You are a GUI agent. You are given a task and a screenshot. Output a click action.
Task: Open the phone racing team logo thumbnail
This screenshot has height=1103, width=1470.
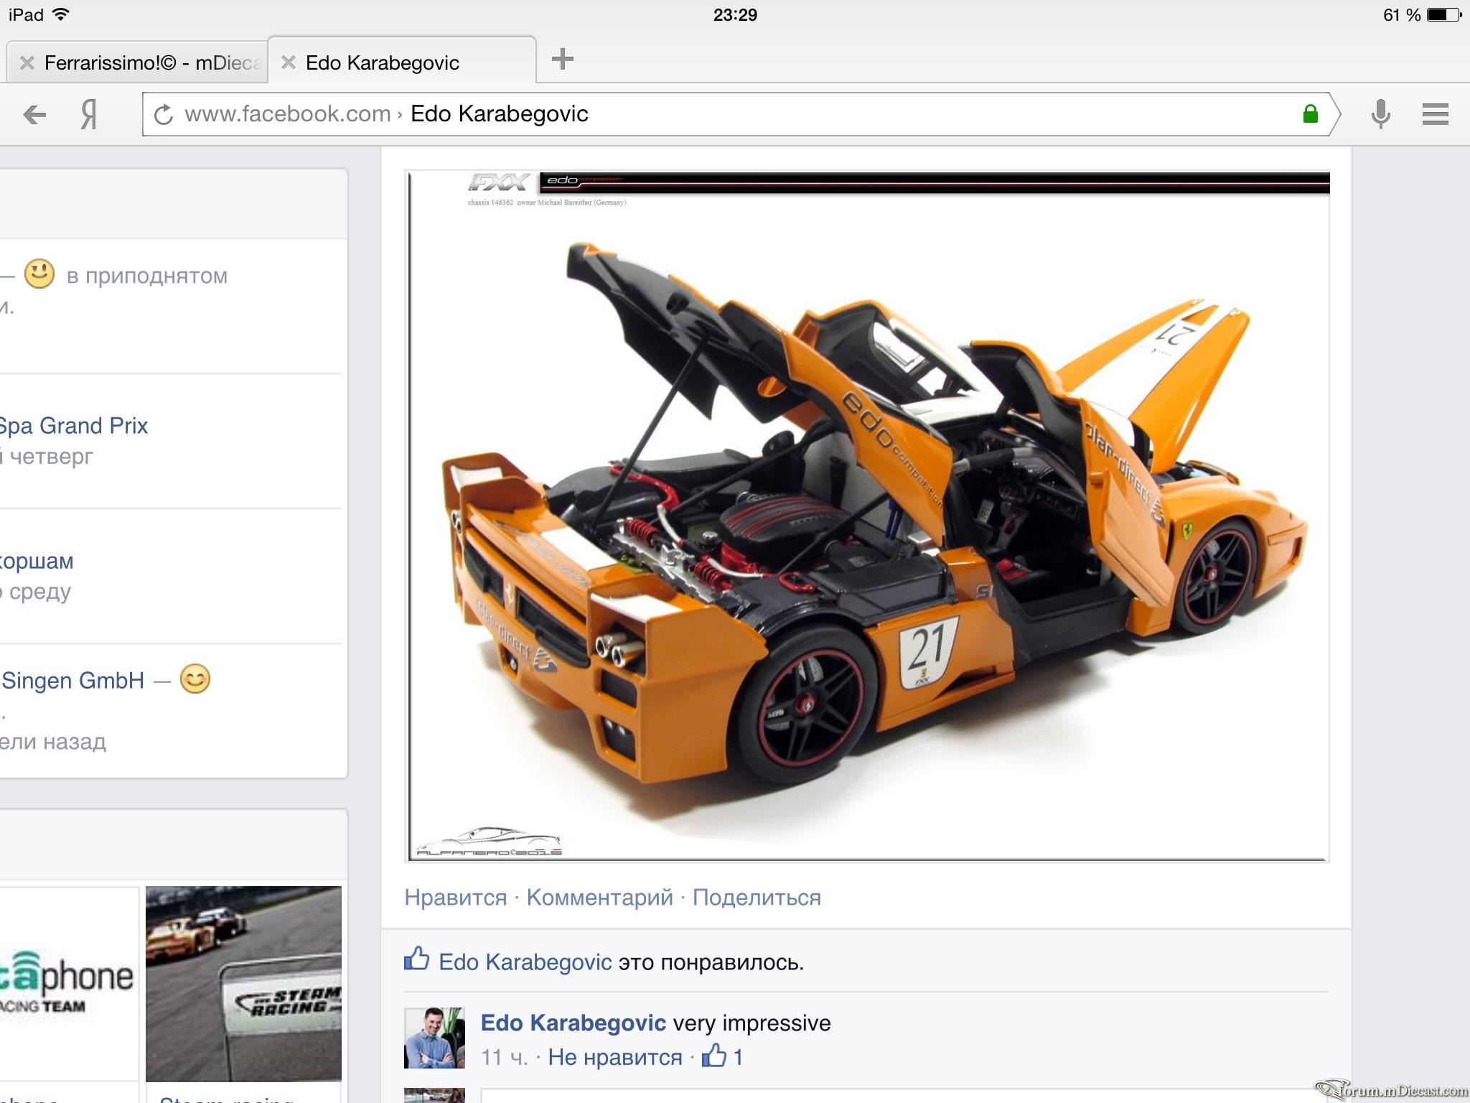(x=69, y=984)
